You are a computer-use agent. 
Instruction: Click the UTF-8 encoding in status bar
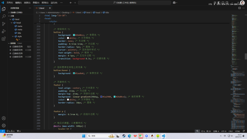[x=224, y=131]
